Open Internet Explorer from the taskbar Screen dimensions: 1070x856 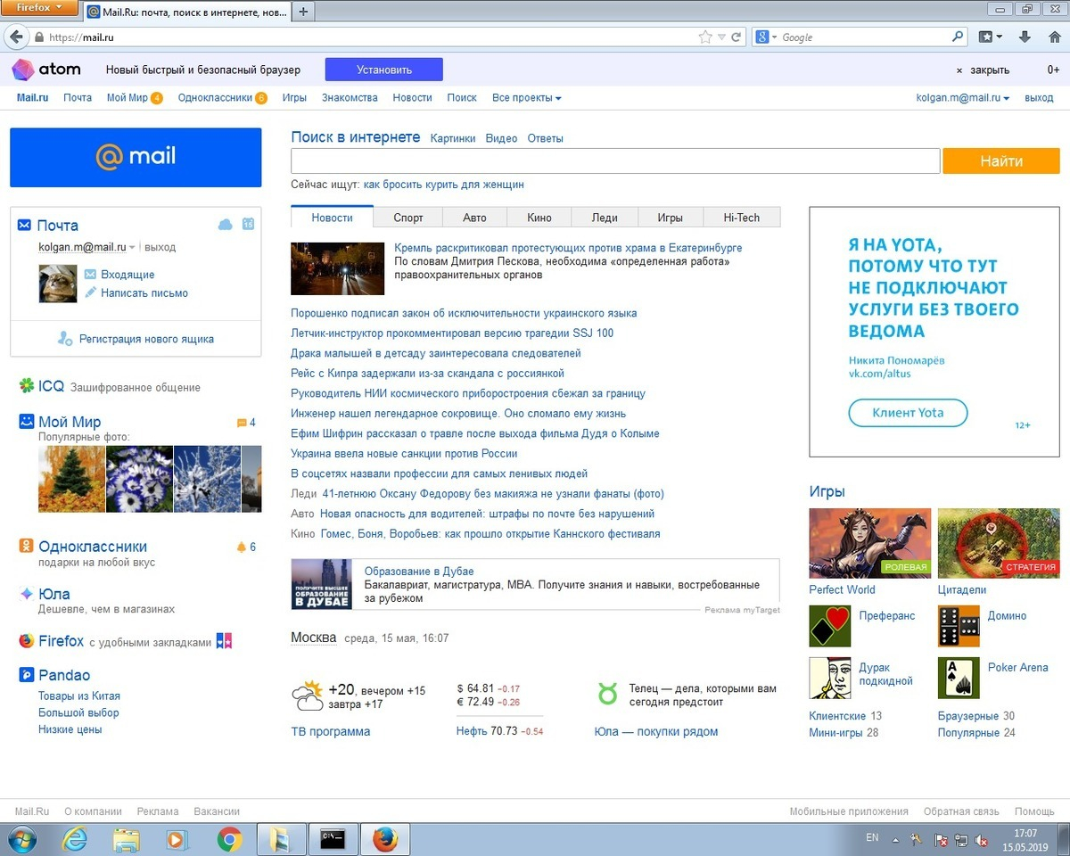tap(75, 839)
